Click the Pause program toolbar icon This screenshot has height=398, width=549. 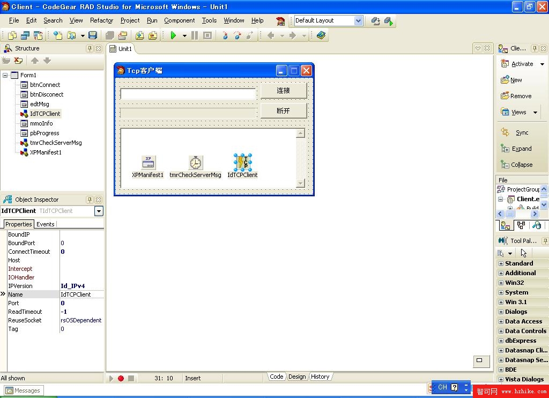click(x=195, y=35)
